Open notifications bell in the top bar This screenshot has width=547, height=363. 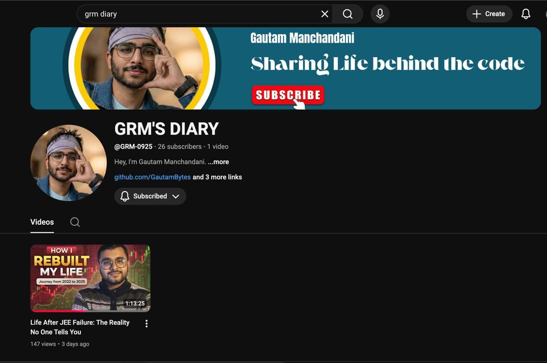click(x=526, y=14)
